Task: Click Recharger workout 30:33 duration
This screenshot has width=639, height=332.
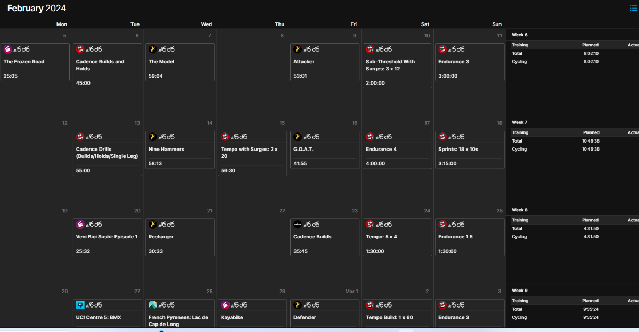Action: point(157,251)
